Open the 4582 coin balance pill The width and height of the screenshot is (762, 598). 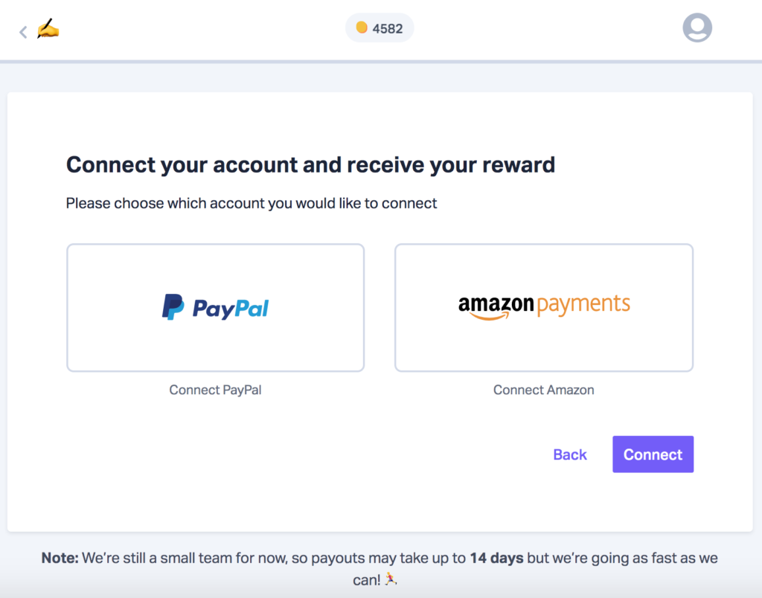pos(380,28)
